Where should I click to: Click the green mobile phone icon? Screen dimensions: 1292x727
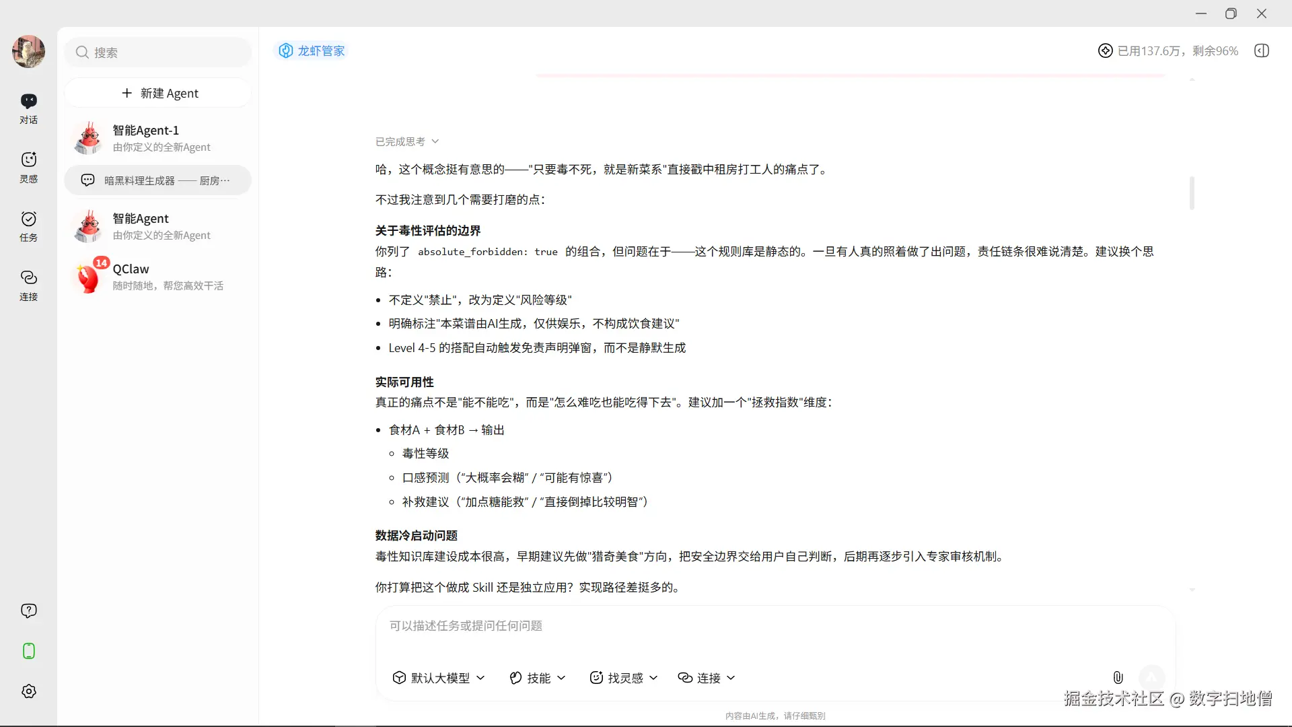pos(28,651)
